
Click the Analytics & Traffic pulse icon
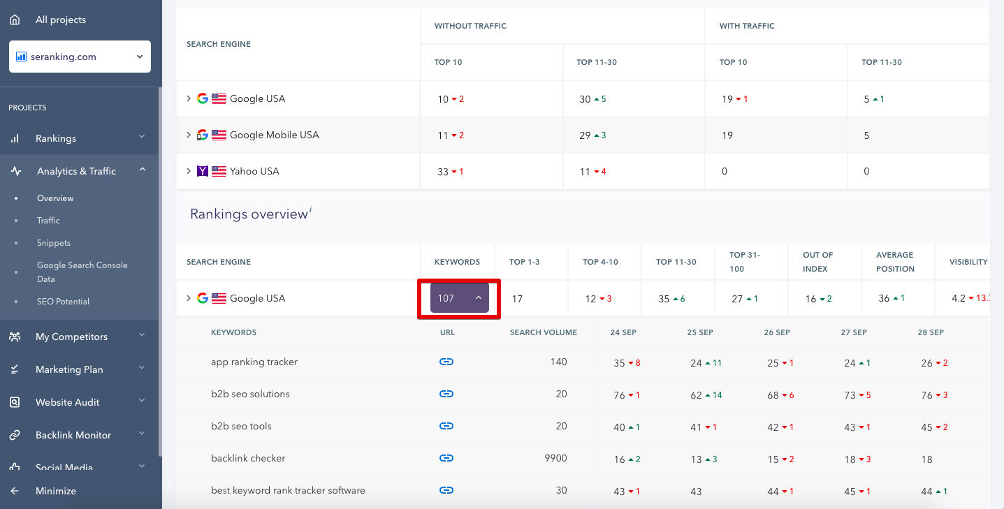(15, 171)
